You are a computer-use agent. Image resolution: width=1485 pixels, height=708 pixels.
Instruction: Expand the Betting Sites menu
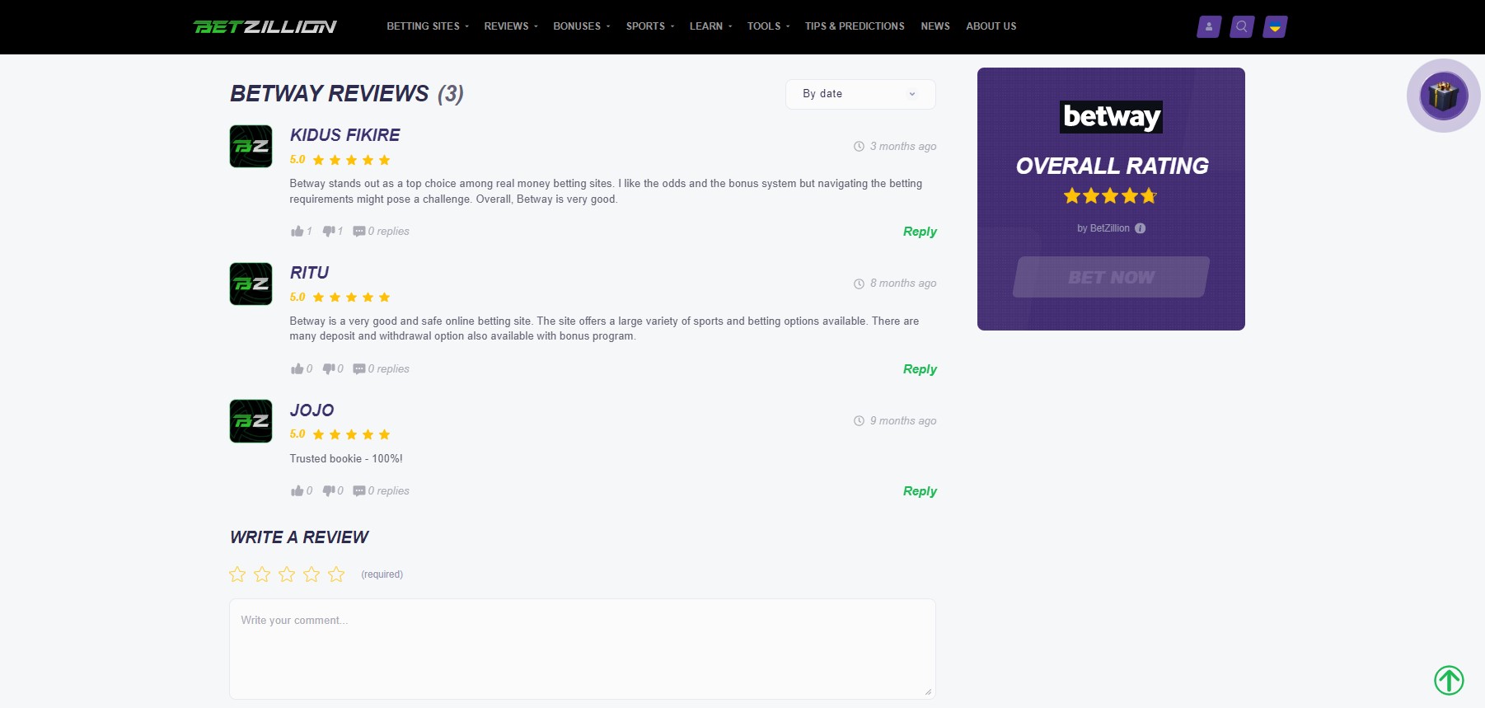coord(428,26)
